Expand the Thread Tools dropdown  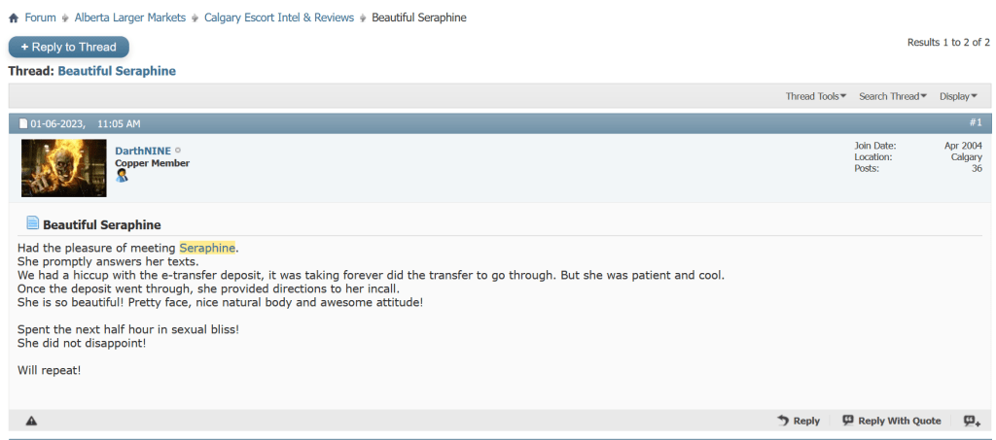[815, 96]
